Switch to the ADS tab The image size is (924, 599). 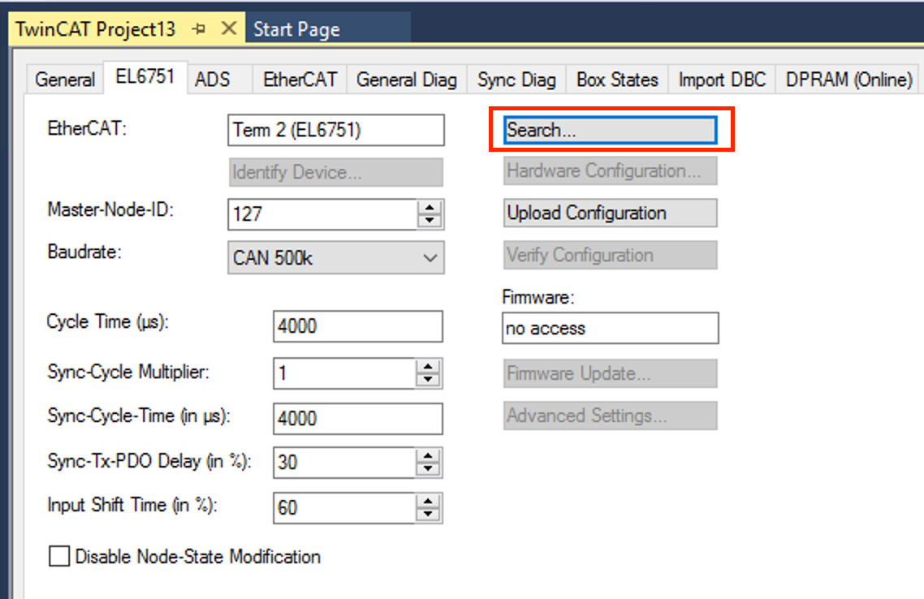[213, 80]
